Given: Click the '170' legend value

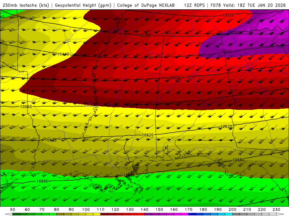Looking at the screenshot, I should (189, 210).
